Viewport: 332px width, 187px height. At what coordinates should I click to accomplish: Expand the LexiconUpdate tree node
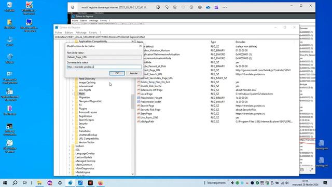point(70,157)
